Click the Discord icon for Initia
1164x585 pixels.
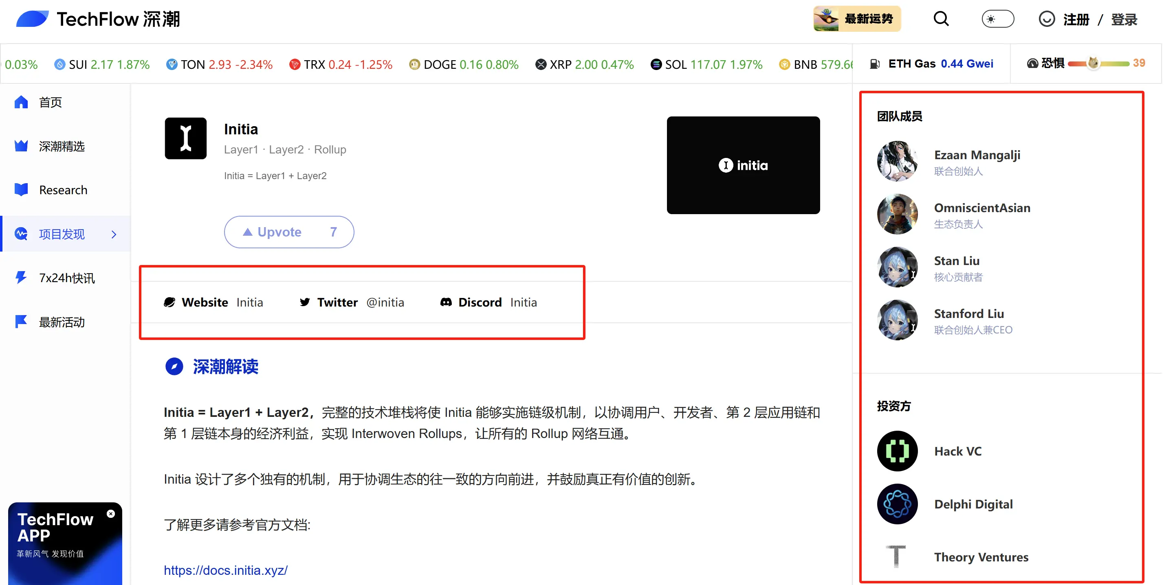447,302
